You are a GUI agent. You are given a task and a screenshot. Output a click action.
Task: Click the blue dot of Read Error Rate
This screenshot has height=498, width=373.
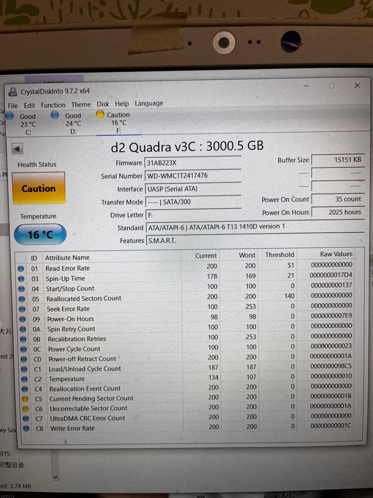coord(21,269)
